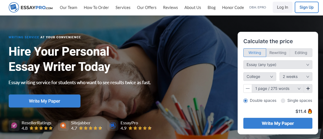Click the fire icon beside the price
Image resolution: width=323 pixels, height=139 pixels.
(x=310, y=112)
